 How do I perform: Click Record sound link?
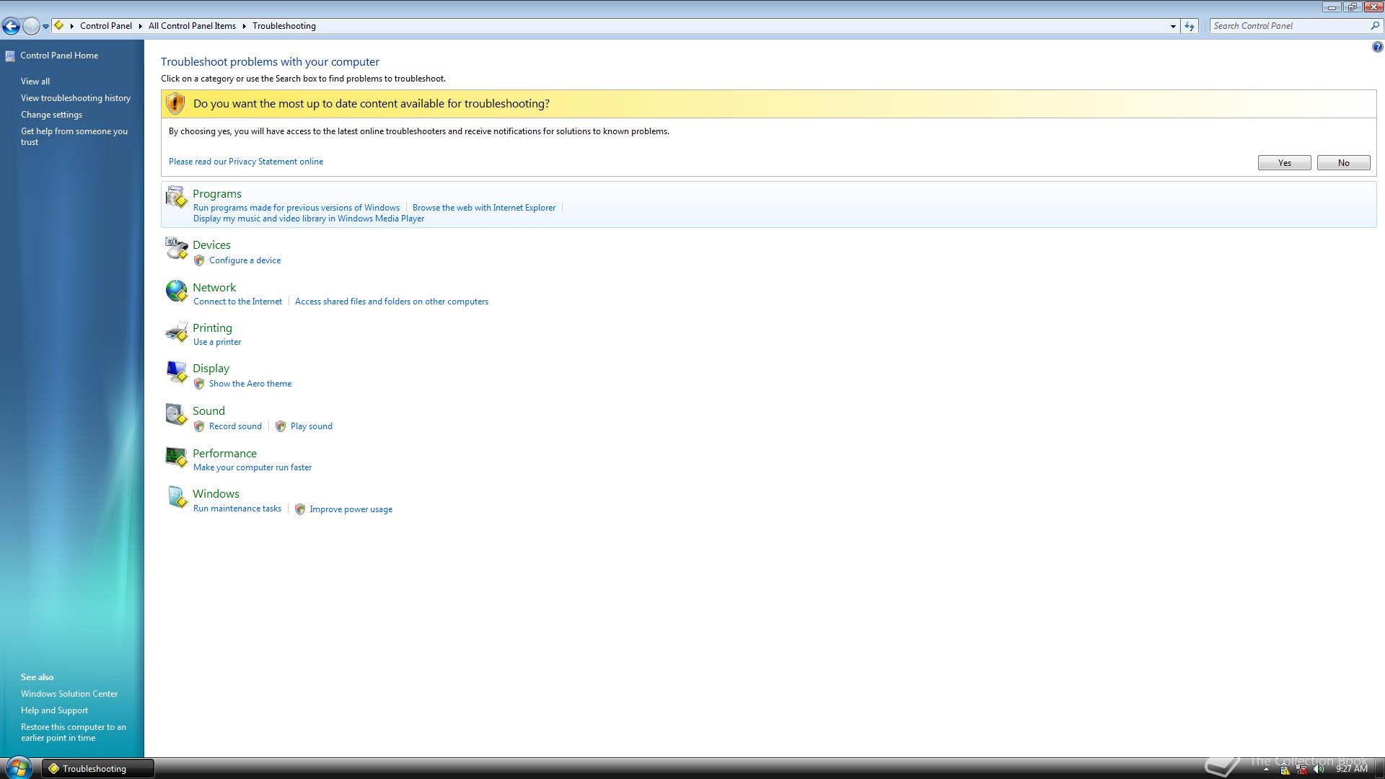[235, 426]
